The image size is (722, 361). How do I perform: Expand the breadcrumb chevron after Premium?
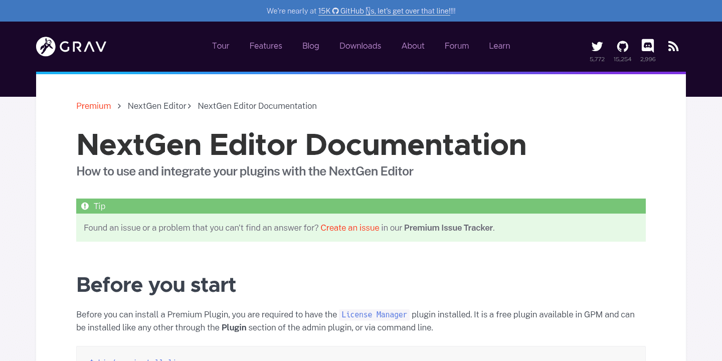tap(119, 106)
